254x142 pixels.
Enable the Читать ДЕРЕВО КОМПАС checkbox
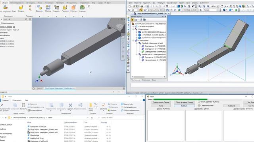[199, 102]
